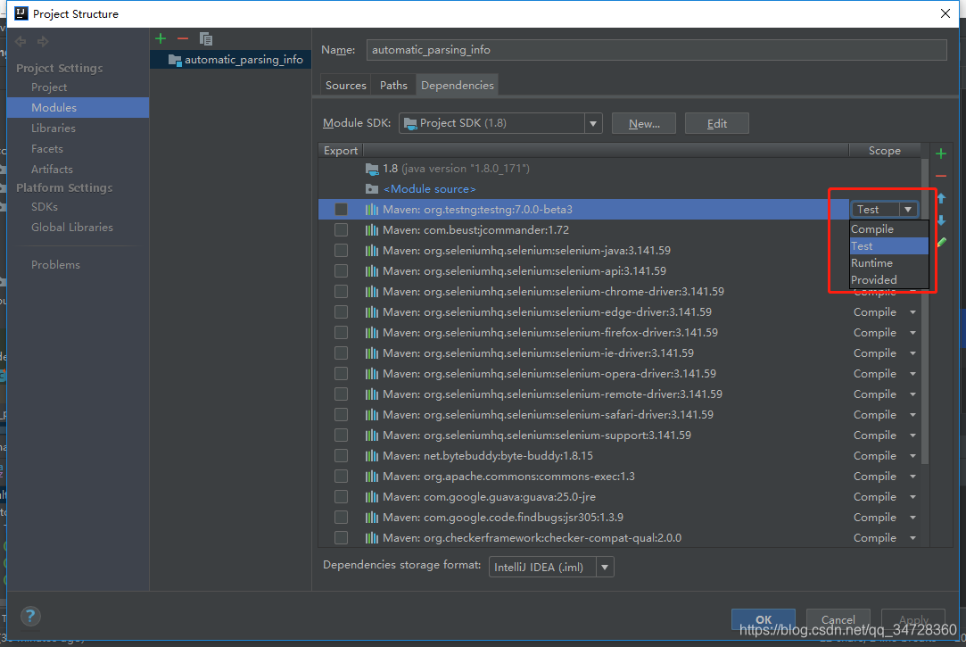The image size is (966, 647).
Task: Click the selenium-support library icon
Action: (371, 435)
